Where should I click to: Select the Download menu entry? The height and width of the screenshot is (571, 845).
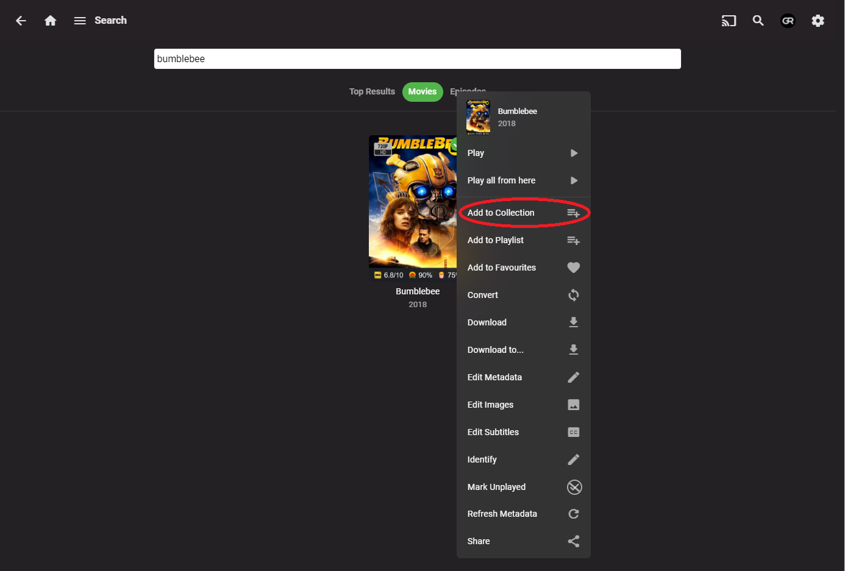click(524, 322)
